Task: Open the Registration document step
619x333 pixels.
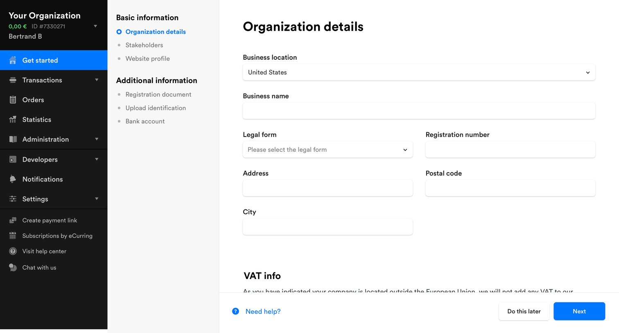Action: coord(158,94)
